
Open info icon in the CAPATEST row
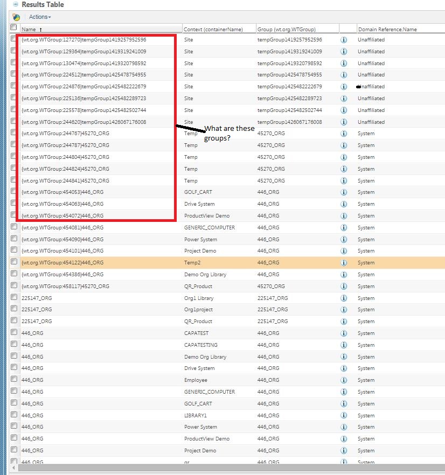344,333
